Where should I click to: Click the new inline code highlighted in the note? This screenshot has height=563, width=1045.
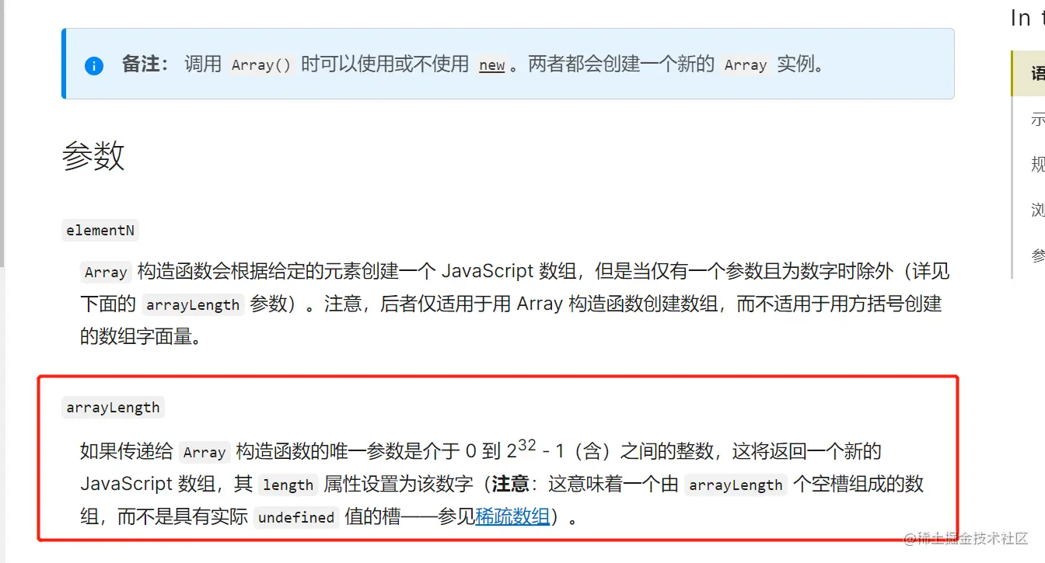click(x=491, y=65)
